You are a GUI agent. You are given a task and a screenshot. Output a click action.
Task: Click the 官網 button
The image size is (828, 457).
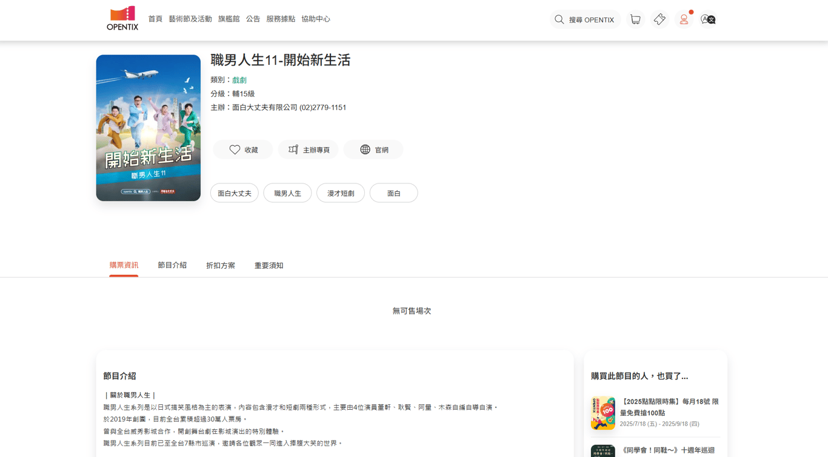pos(373,150)
